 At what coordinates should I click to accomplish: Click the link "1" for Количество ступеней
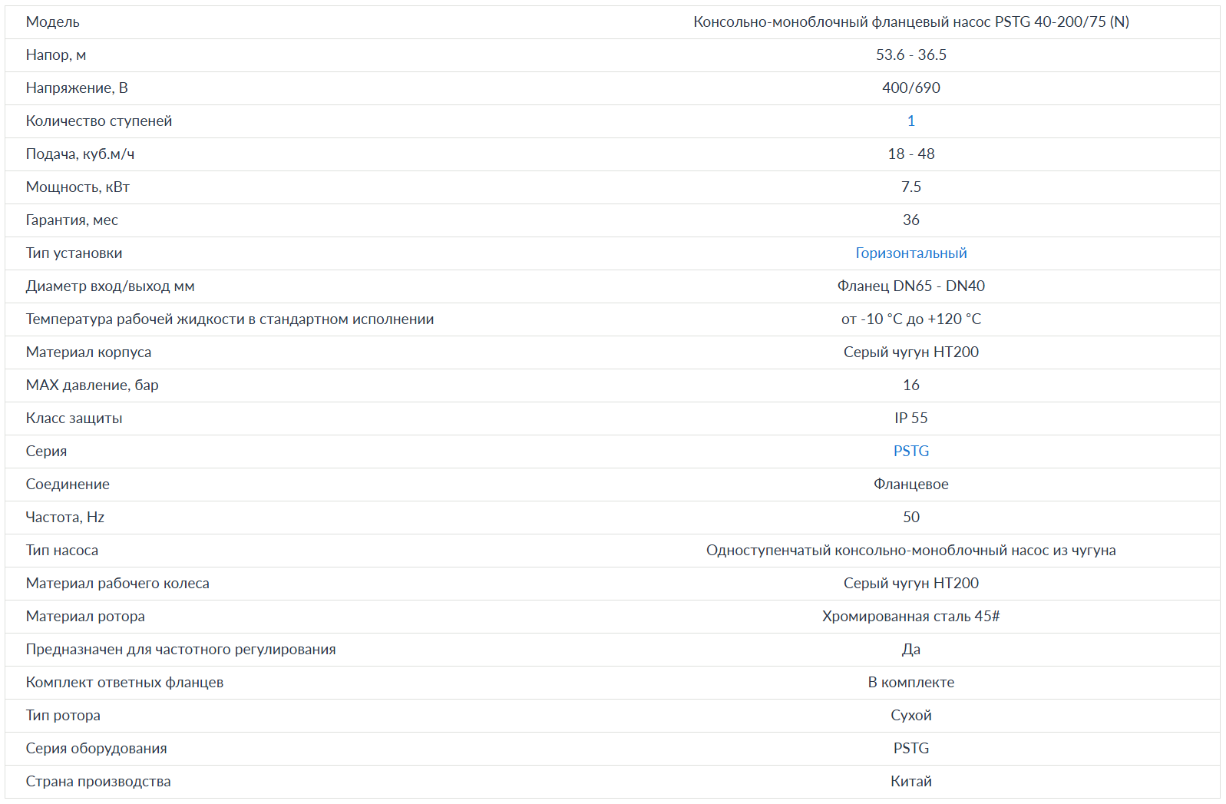click(910, 121)
